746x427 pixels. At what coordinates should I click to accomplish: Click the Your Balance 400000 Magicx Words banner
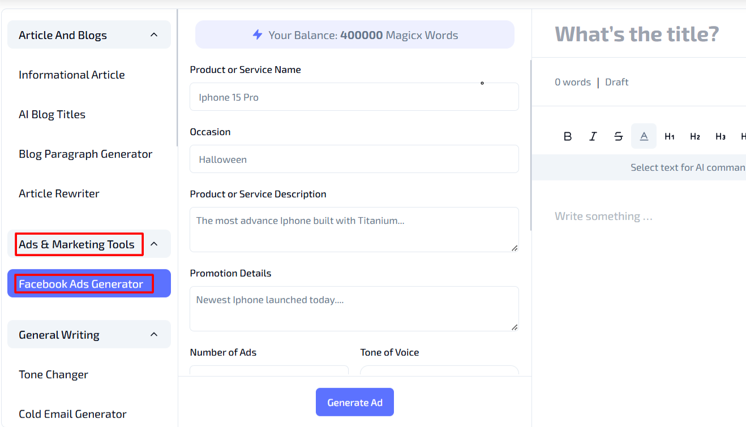[355, 35]
